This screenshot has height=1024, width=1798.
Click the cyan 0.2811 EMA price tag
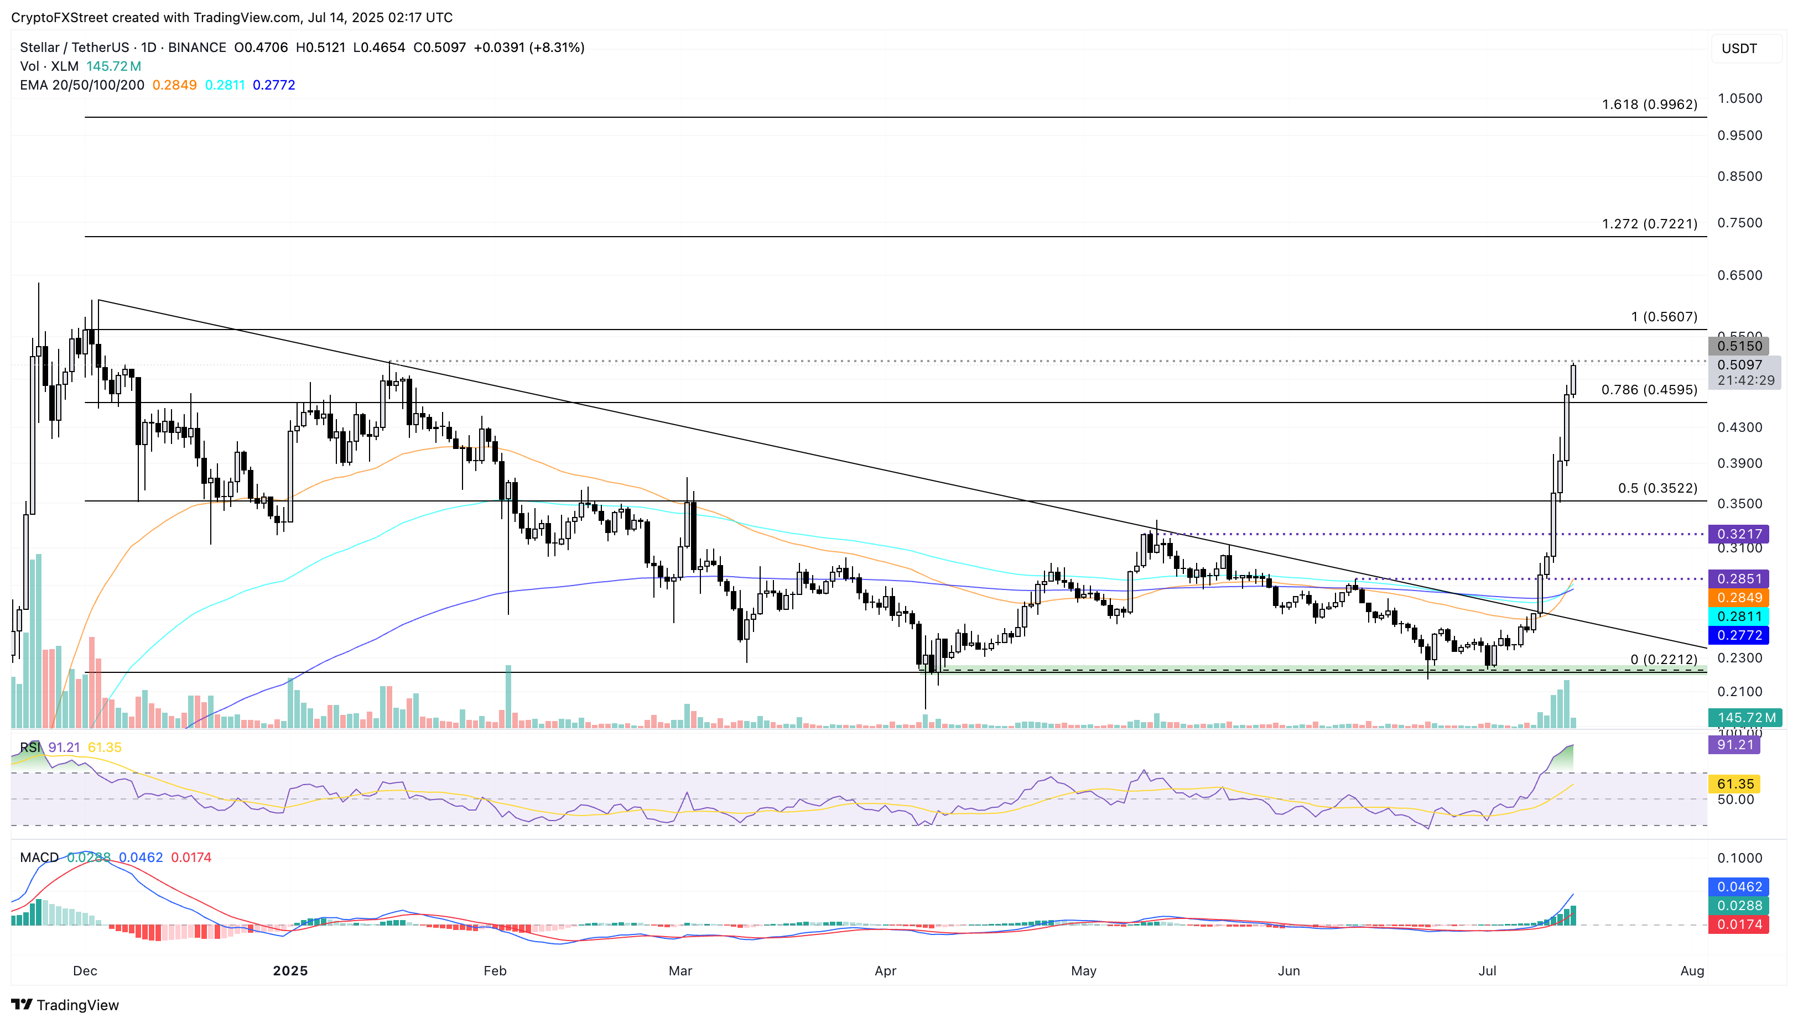[x=1739, y=616]
